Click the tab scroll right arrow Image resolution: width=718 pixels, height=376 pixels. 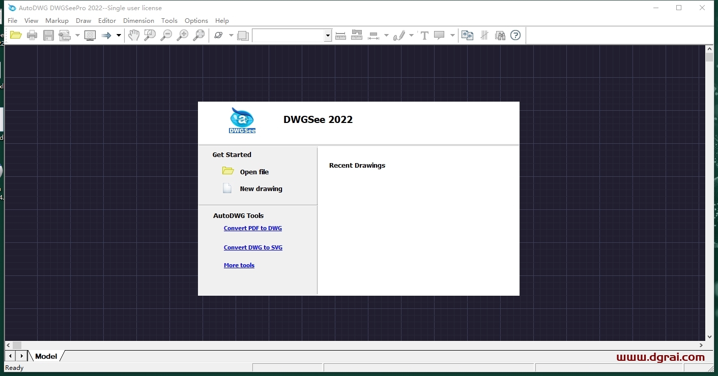(x=21, y=356)
